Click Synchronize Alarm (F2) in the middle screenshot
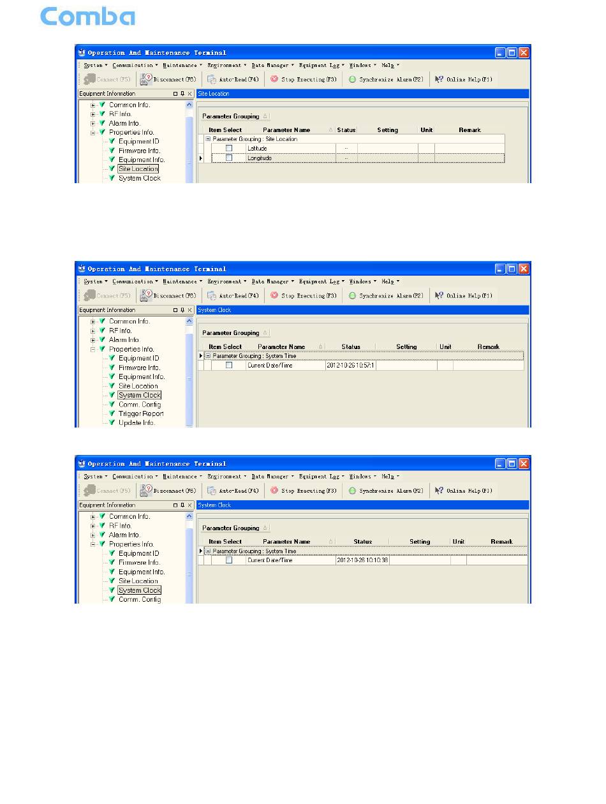 coord(386,296)
